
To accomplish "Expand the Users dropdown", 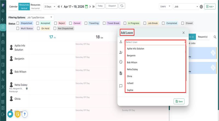I will pos(166,6).
